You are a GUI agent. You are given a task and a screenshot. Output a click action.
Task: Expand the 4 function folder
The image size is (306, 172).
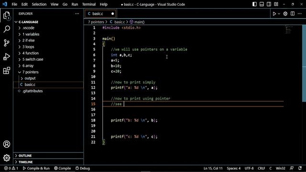click(x=48, y=53)
